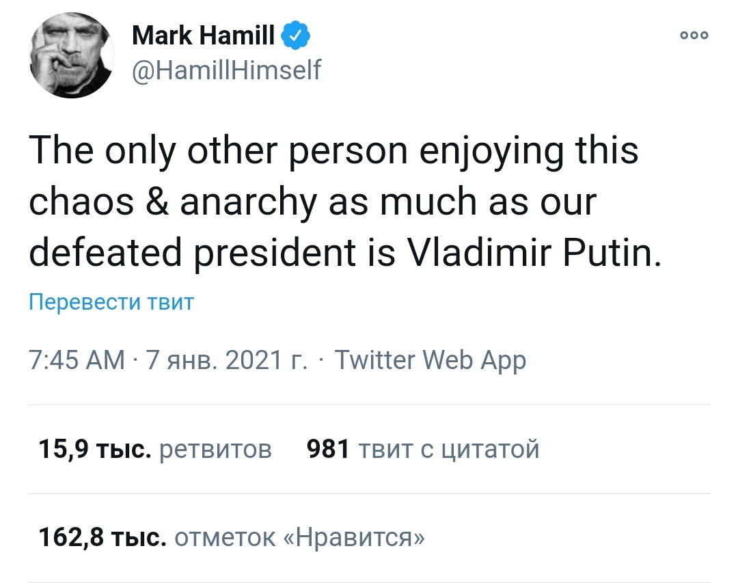Open the Mark Hamill display name link
738x583 pixels.
click(x=204, y=36)
